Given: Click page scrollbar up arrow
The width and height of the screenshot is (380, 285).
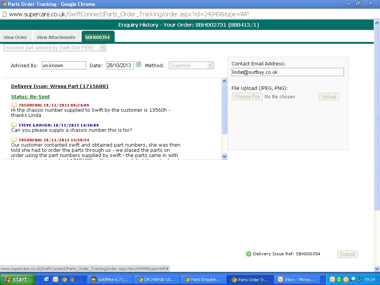Looking at the screenshot, I should [377, 23].
